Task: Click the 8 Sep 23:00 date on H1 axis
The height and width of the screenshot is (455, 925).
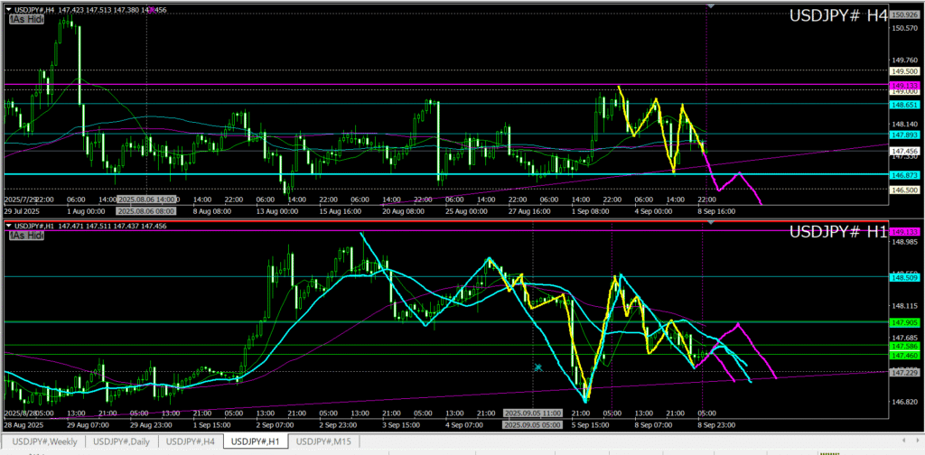Action: coord(715,424)
